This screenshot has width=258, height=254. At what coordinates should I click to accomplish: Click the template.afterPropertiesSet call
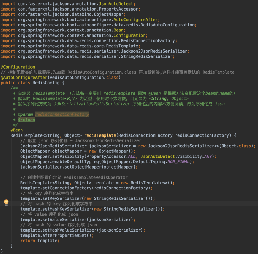coord(57,235)
